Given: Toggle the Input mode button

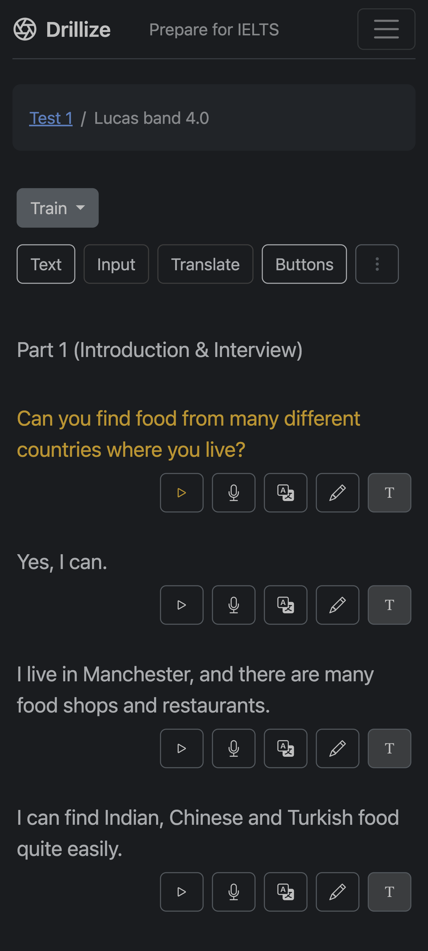Looking at the screenshot, I should [116, 264].
